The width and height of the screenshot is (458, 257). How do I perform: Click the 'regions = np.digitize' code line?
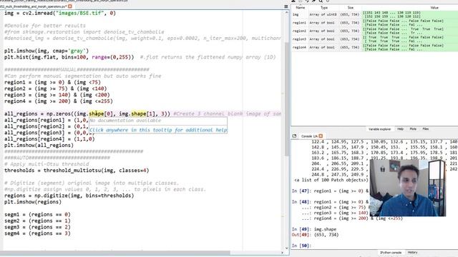(69, 196)
